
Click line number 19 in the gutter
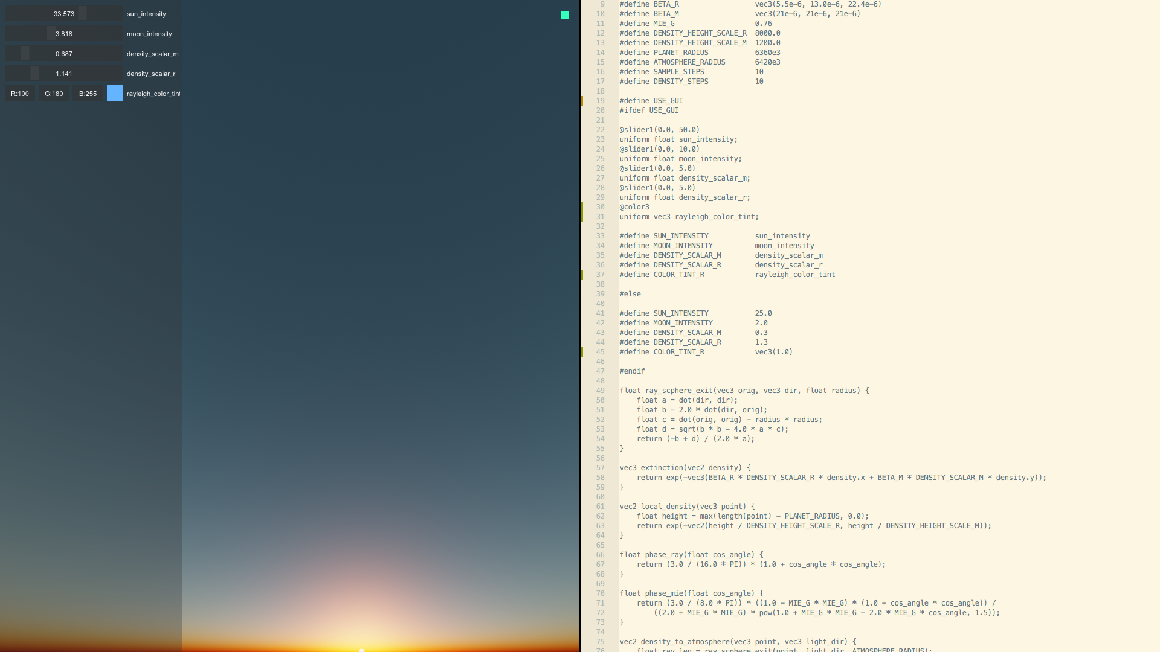click(600, 101)
